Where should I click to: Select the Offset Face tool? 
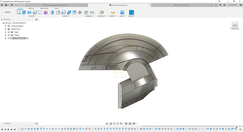point(74,12)
